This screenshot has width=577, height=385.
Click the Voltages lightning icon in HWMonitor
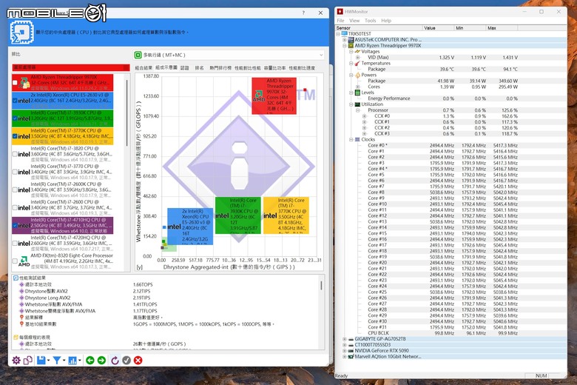(x=357, y=52)
